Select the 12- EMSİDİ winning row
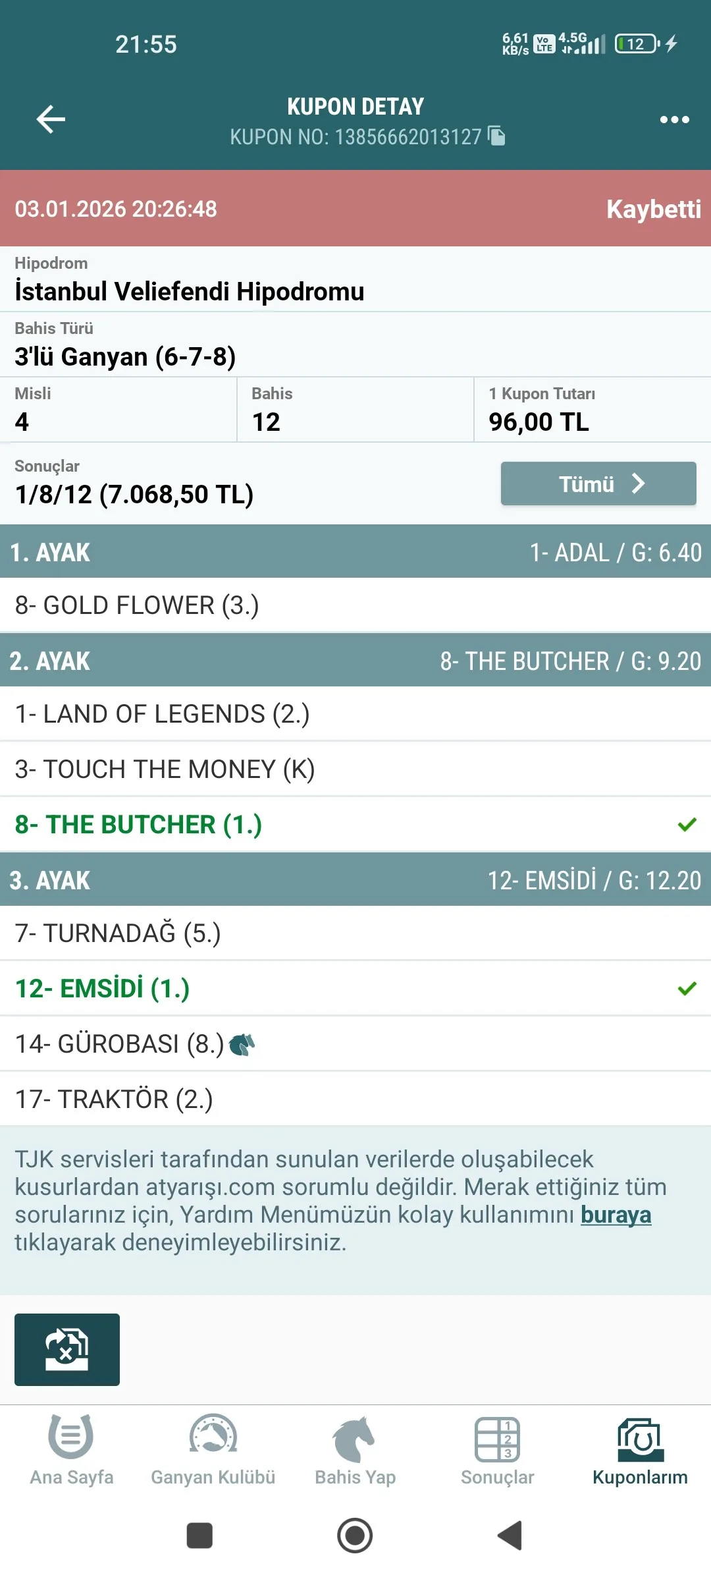This screenshot has height=1581, width=711. (x=355, y=989)
